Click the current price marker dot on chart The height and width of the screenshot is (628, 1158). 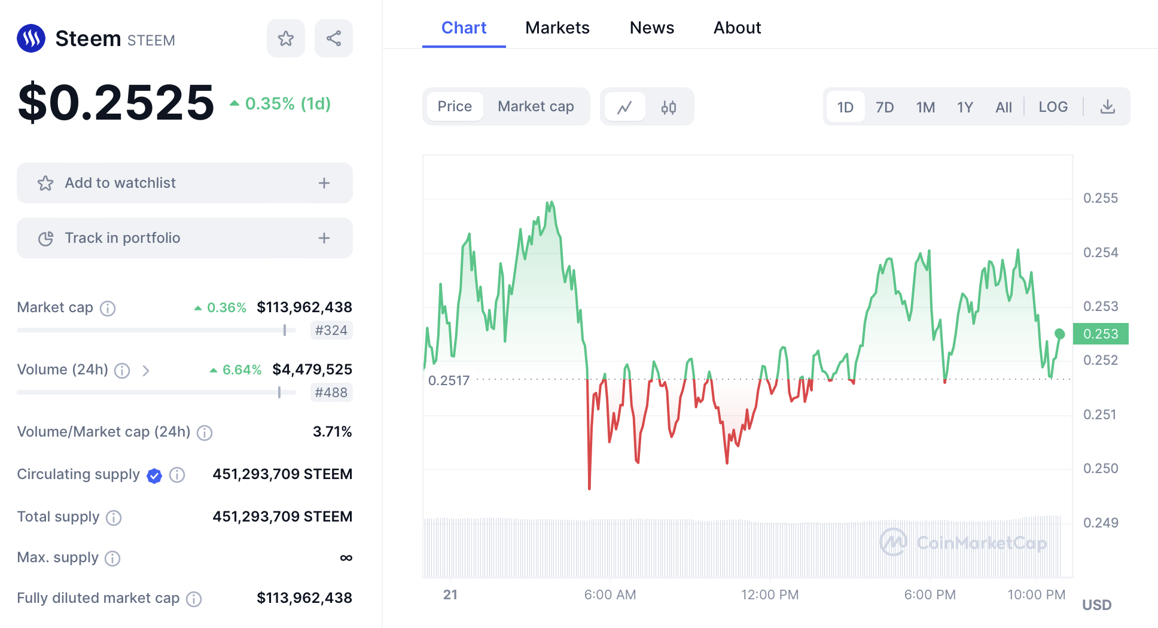tap(1059, 334)
